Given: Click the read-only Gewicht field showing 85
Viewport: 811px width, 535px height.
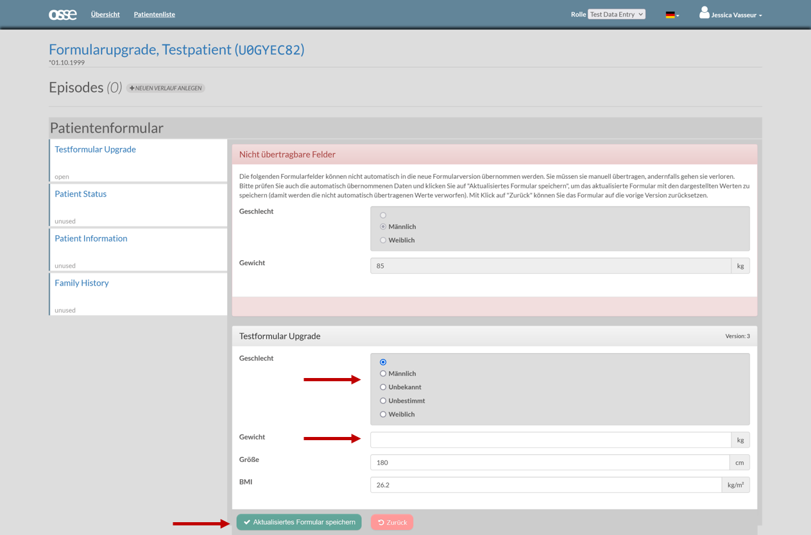Looking at the screenshot, I should 551,266.
